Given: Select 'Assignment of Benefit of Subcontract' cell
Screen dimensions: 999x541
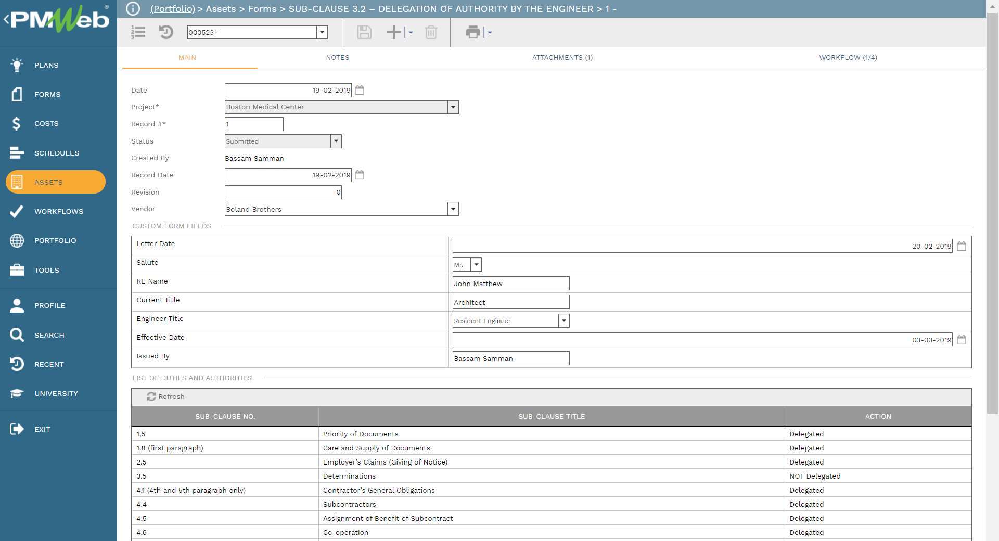Looking at the screenshot, I should coord(552,518).
